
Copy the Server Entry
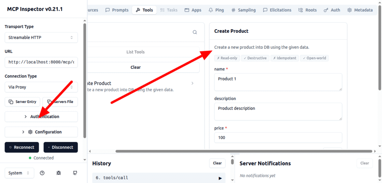22,102
